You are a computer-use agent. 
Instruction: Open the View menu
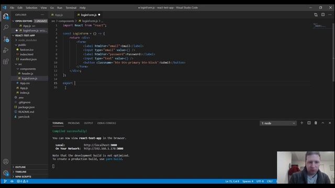pyautogui.click(x=43, y=8)
